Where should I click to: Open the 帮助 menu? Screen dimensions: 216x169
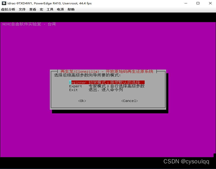(x=71, y=10)
